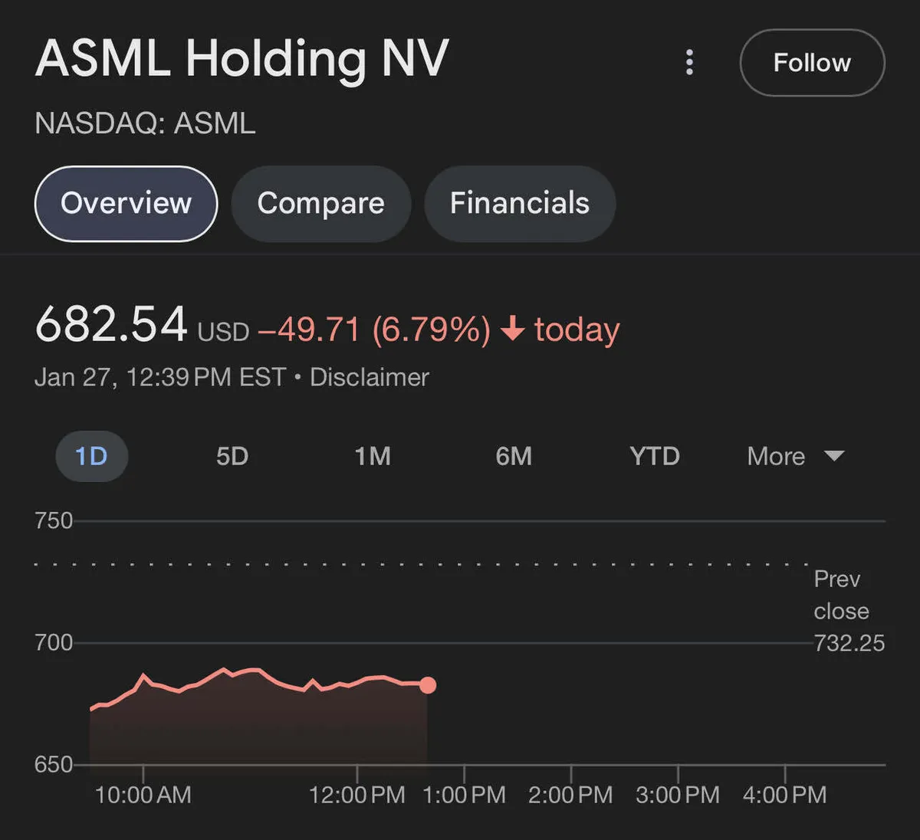Click the current price dot on chart
Image resolution: width=920 pixels, height=840 pixels.
(x=428, y=685)
